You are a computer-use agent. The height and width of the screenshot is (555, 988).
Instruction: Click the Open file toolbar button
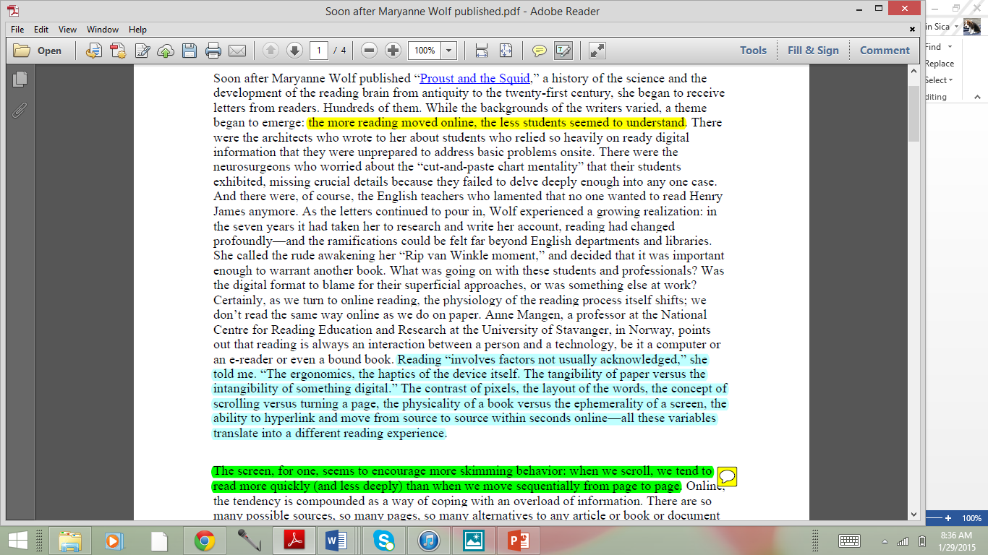click(38, 51)
